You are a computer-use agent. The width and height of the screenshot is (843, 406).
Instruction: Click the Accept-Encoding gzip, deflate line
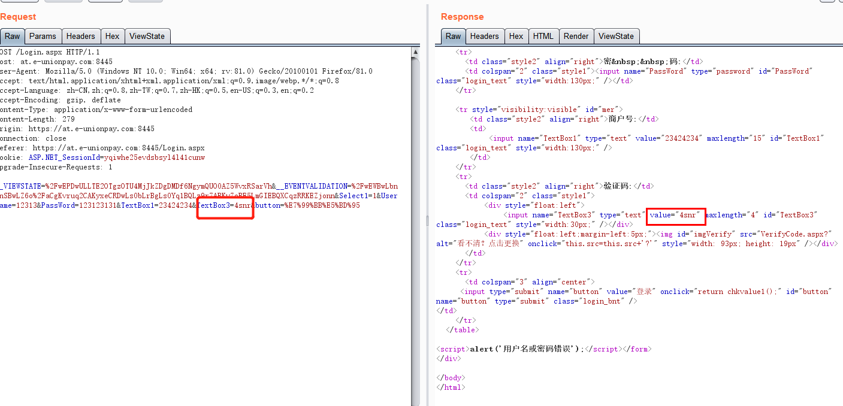pyautogui.click(x=61, y=100)
